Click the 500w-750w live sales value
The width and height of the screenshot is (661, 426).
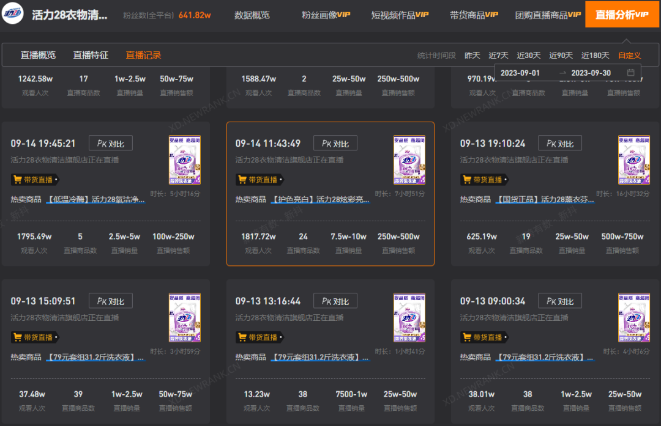click(622, 237)
